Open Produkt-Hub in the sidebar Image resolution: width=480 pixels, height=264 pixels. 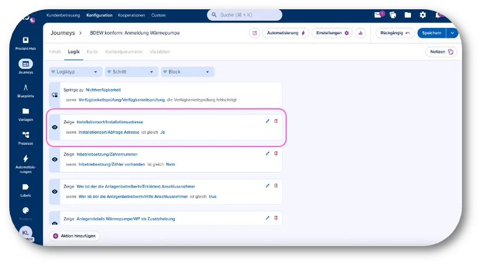click(x=26, y=43)
